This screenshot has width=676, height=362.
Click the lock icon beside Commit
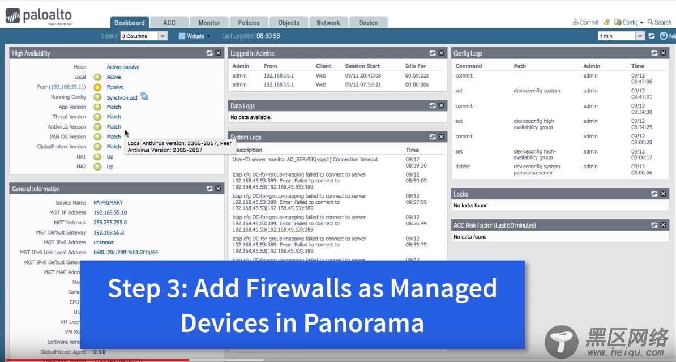[x=606, y=23]
